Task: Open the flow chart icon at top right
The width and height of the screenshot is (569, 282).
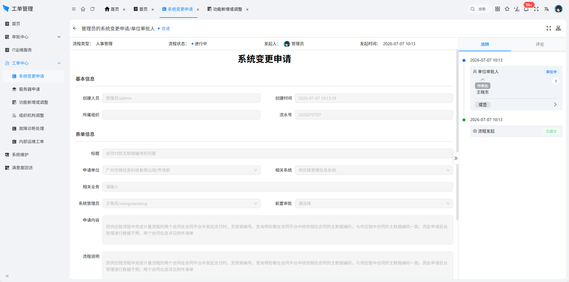Action: click(x=558, y=28)
